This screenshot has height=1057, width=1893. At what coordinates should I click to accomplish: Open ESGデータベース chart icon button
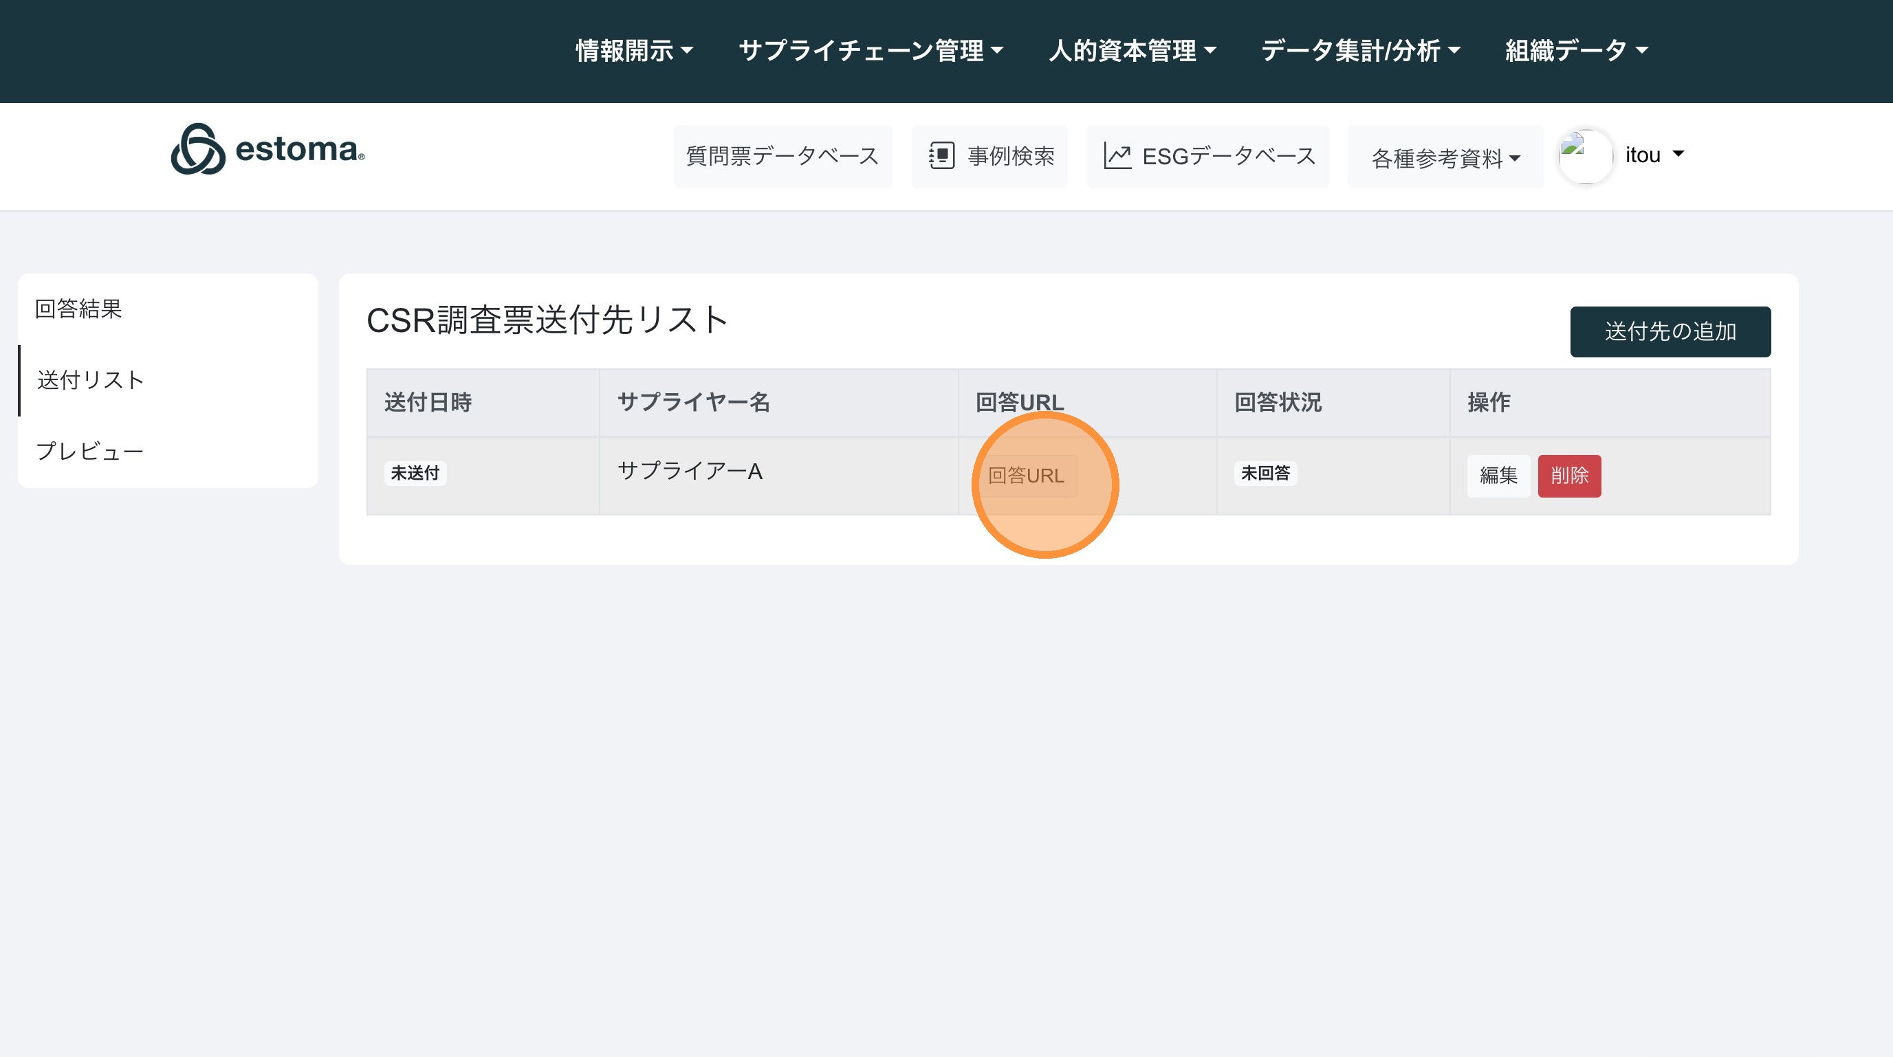point(1207,157)
